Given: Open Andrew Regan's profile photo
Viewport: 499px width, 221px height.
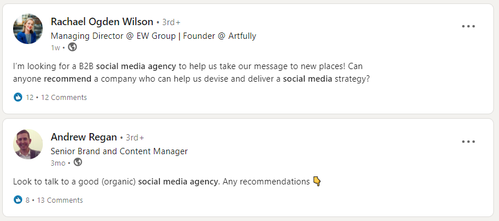Looking at the screenshot, I should (28, 144).
